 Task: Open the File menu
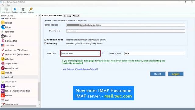(3, 5)
